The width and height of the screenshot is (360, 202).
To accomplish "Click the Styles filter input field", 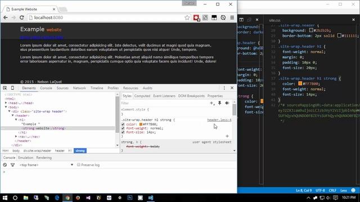I will tap(164, 103).
